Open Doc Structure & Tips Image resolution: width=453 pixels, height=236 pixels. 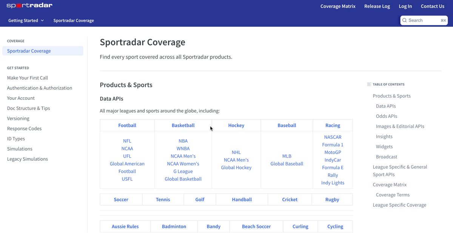[x=28, y=108]
